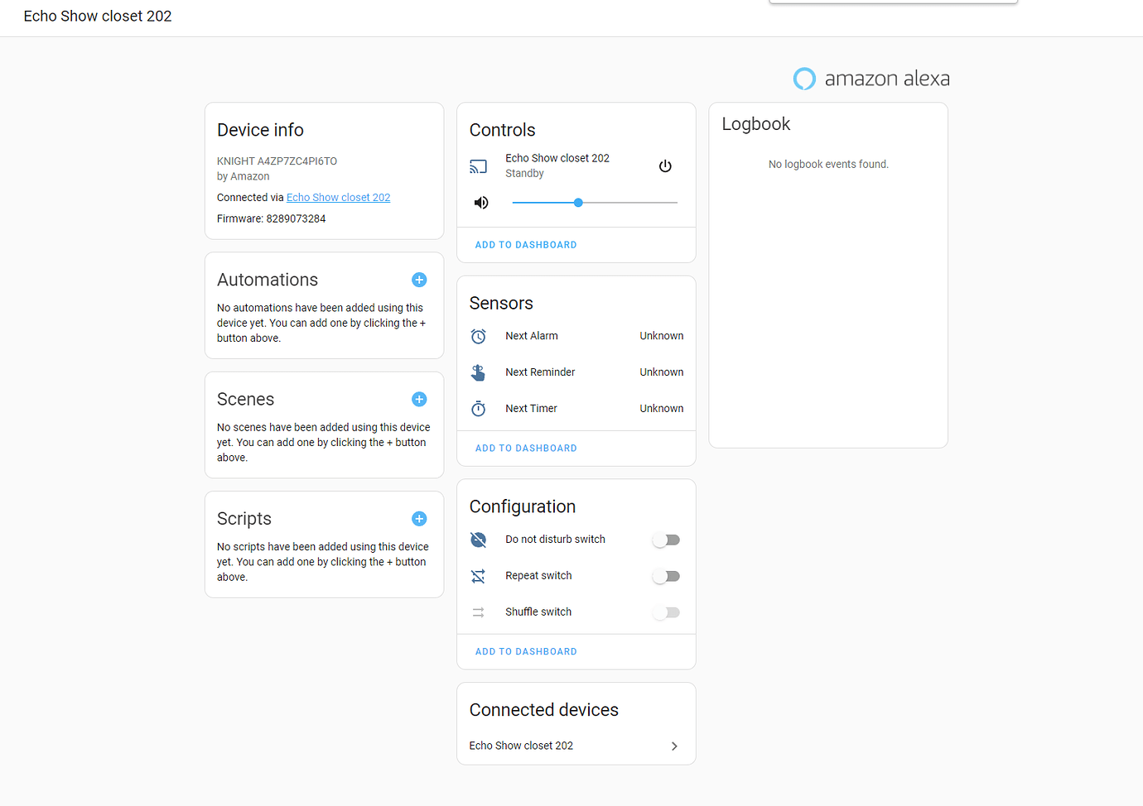
Task: Add a new script with plus icon
Action: 419,519
